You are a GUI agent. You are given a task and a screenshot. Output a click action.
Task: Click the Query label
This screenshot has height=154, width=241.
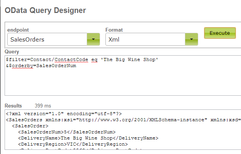(12, 52)
